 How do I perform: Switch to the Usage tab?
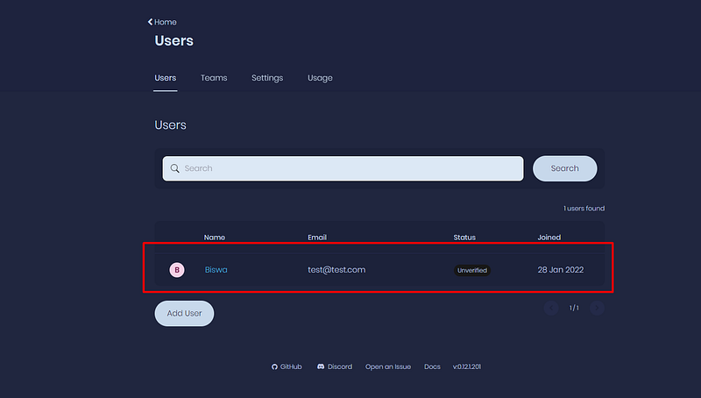(320, 78)
